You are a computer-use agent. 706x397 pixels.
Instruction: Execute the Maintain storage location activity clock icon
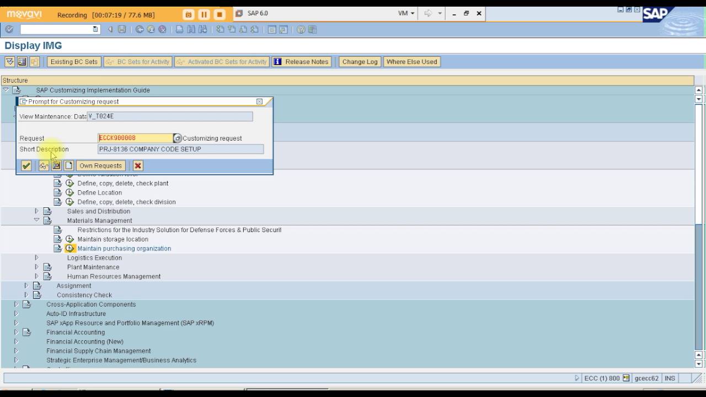tap(69, 239)
